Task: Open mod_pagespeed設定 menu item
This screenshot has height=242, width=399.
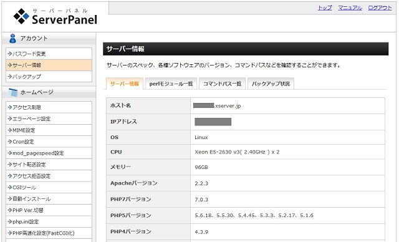Action: (49, 153)
